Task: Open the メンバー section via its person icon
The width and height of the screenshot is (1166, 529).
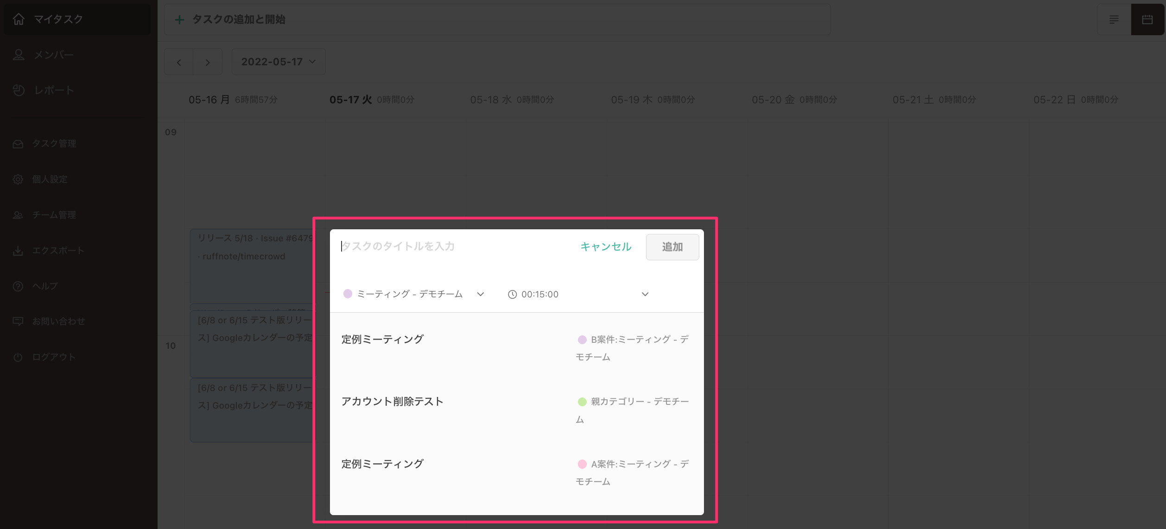Action: tap(19, 54)
